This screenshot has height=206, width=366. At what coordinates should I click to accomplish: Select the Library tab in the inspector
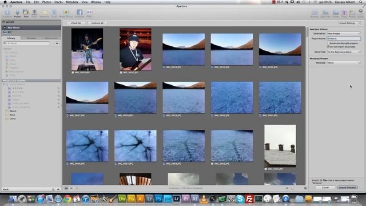[11, 38]
